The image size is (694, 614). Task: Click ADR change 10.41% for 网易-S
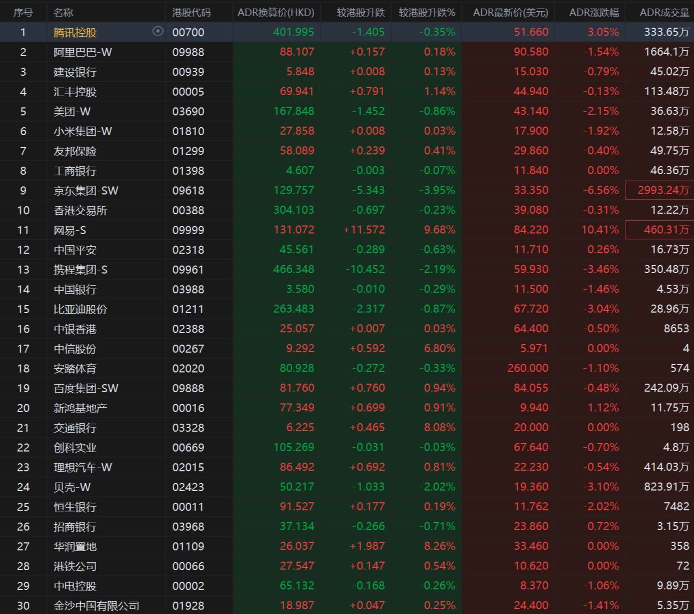600,230
